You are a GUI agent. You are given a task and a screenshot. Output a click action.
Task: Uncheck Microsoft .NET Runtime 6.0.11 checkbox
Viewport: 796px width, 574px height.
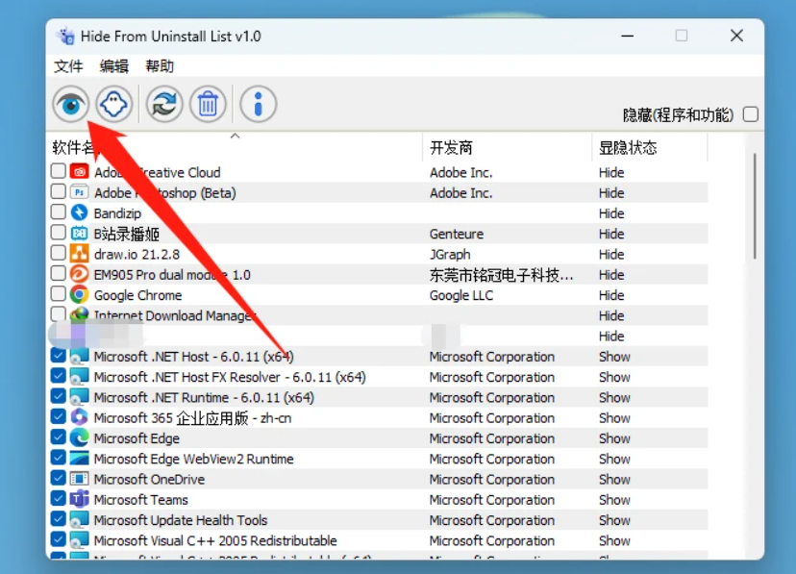point(59,396)
